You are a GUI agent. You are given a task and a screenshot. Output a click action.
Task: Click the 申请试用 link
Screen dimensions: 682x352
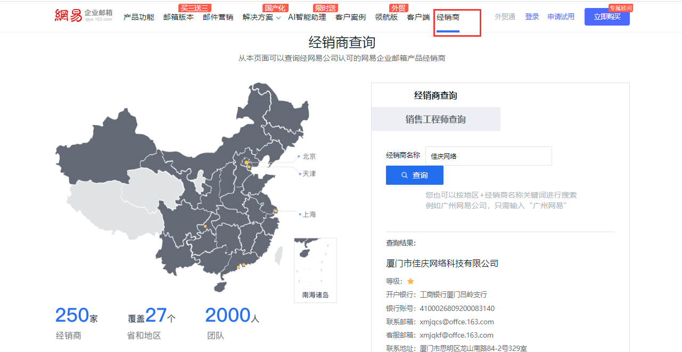tap(561, 17)
